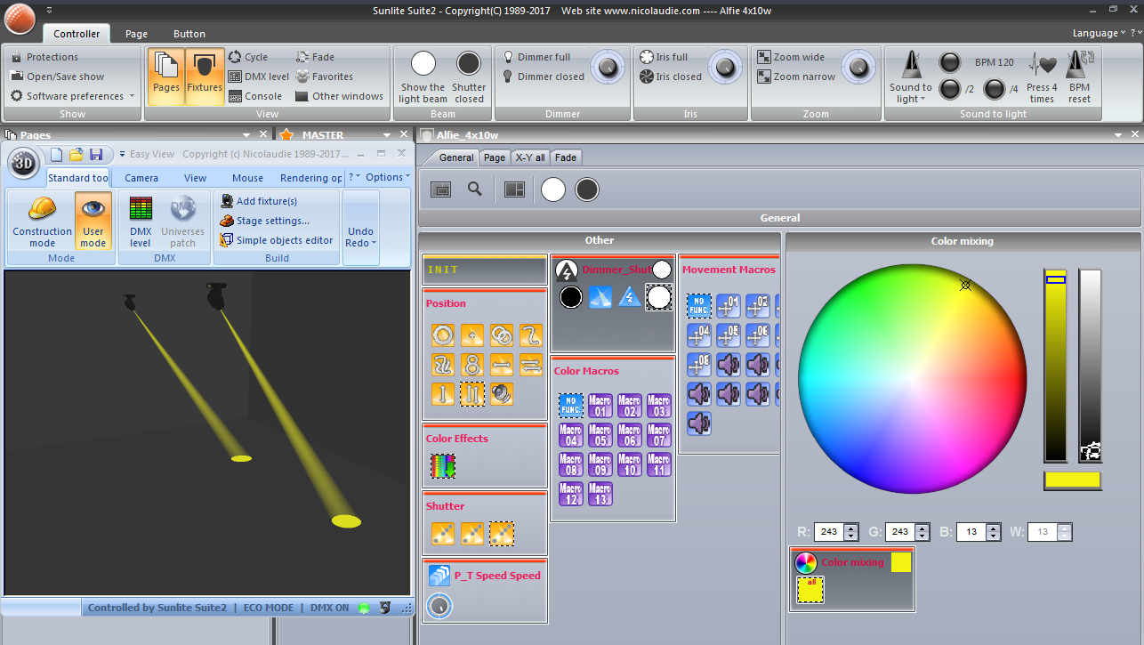Open DMX level in Easy View
1144x645 pixels.
[x=141, y=221]
